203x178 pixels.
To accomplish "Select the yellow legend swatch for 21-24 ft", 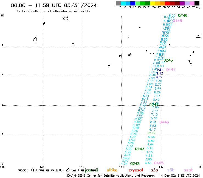I will click(153, 3).
